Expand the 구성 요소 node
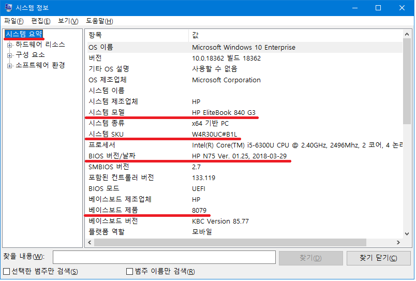Screen dimensions: 416x281 pyautogui.click(x=9, y=55)
